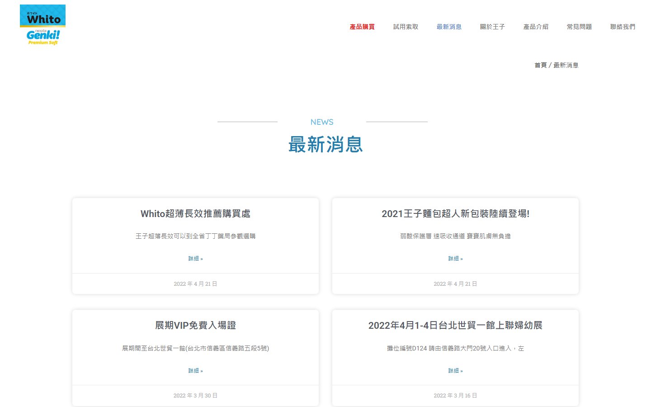Viewport: 651px width, 407px height.
Task: Open the 2022年4月1-4日台北世貿一館上聯婦幼展 title
Action: tap(455, 325)
